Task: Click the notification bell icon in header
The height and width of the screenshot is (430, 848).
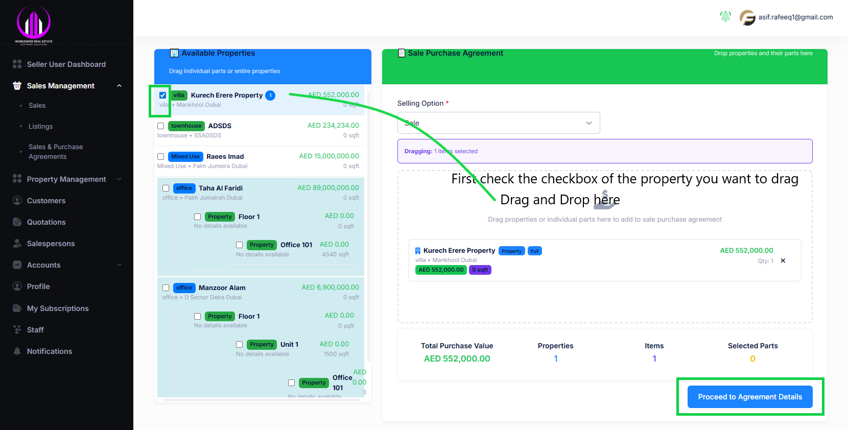Action: point(725,16)
